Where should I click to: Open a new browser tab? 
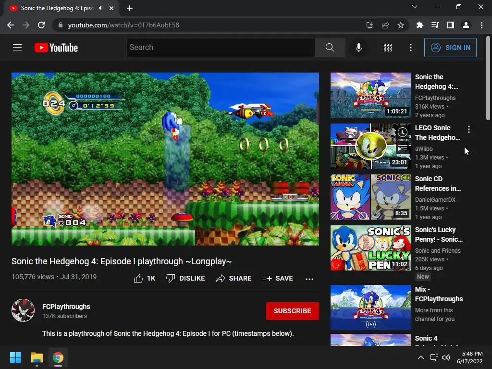[130, 8]
